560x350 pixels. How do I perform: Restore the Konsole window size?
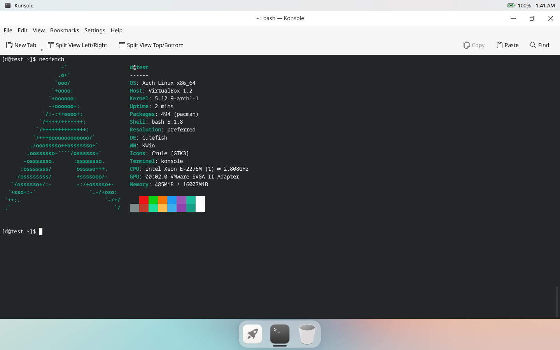pyautogui.click(x=532, y=18)
